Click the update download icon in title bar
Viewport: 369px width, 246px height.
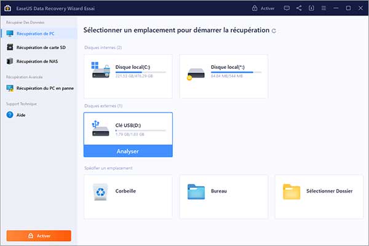(311, 8)
